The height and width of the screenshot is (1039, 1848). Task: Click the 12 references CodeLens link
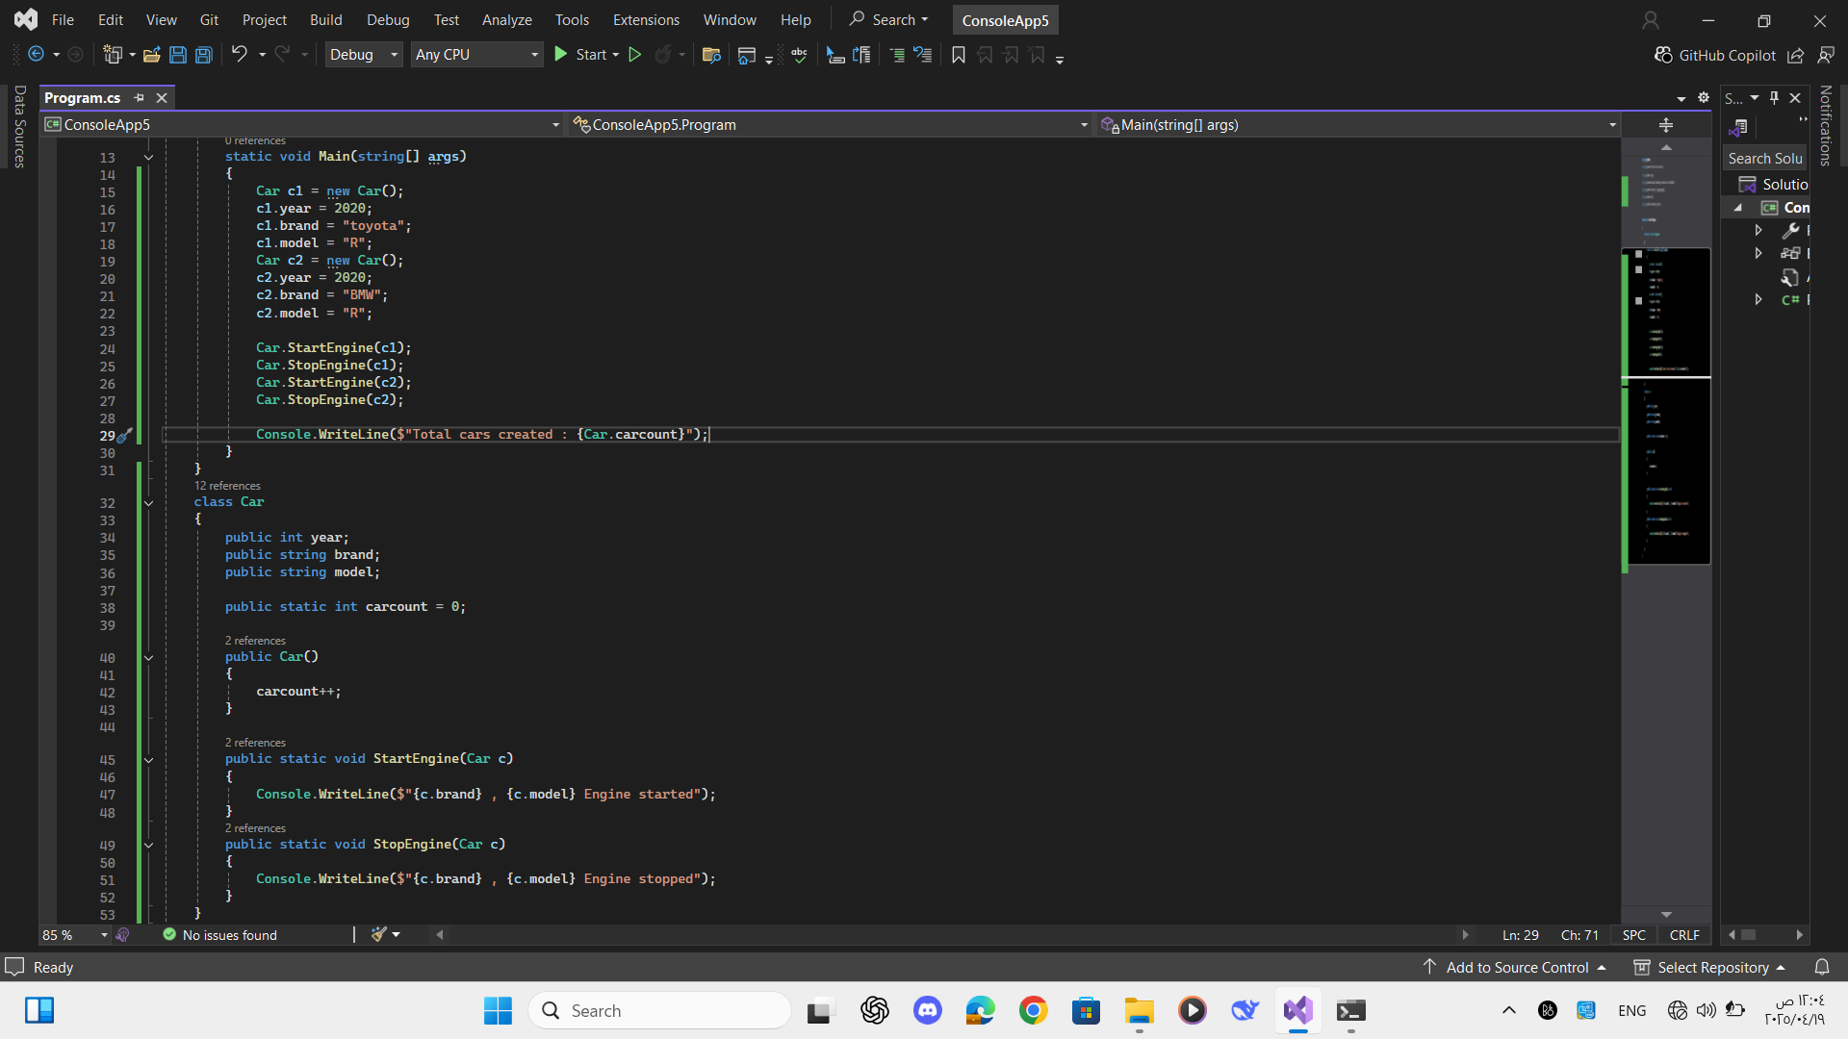[227, 486]
